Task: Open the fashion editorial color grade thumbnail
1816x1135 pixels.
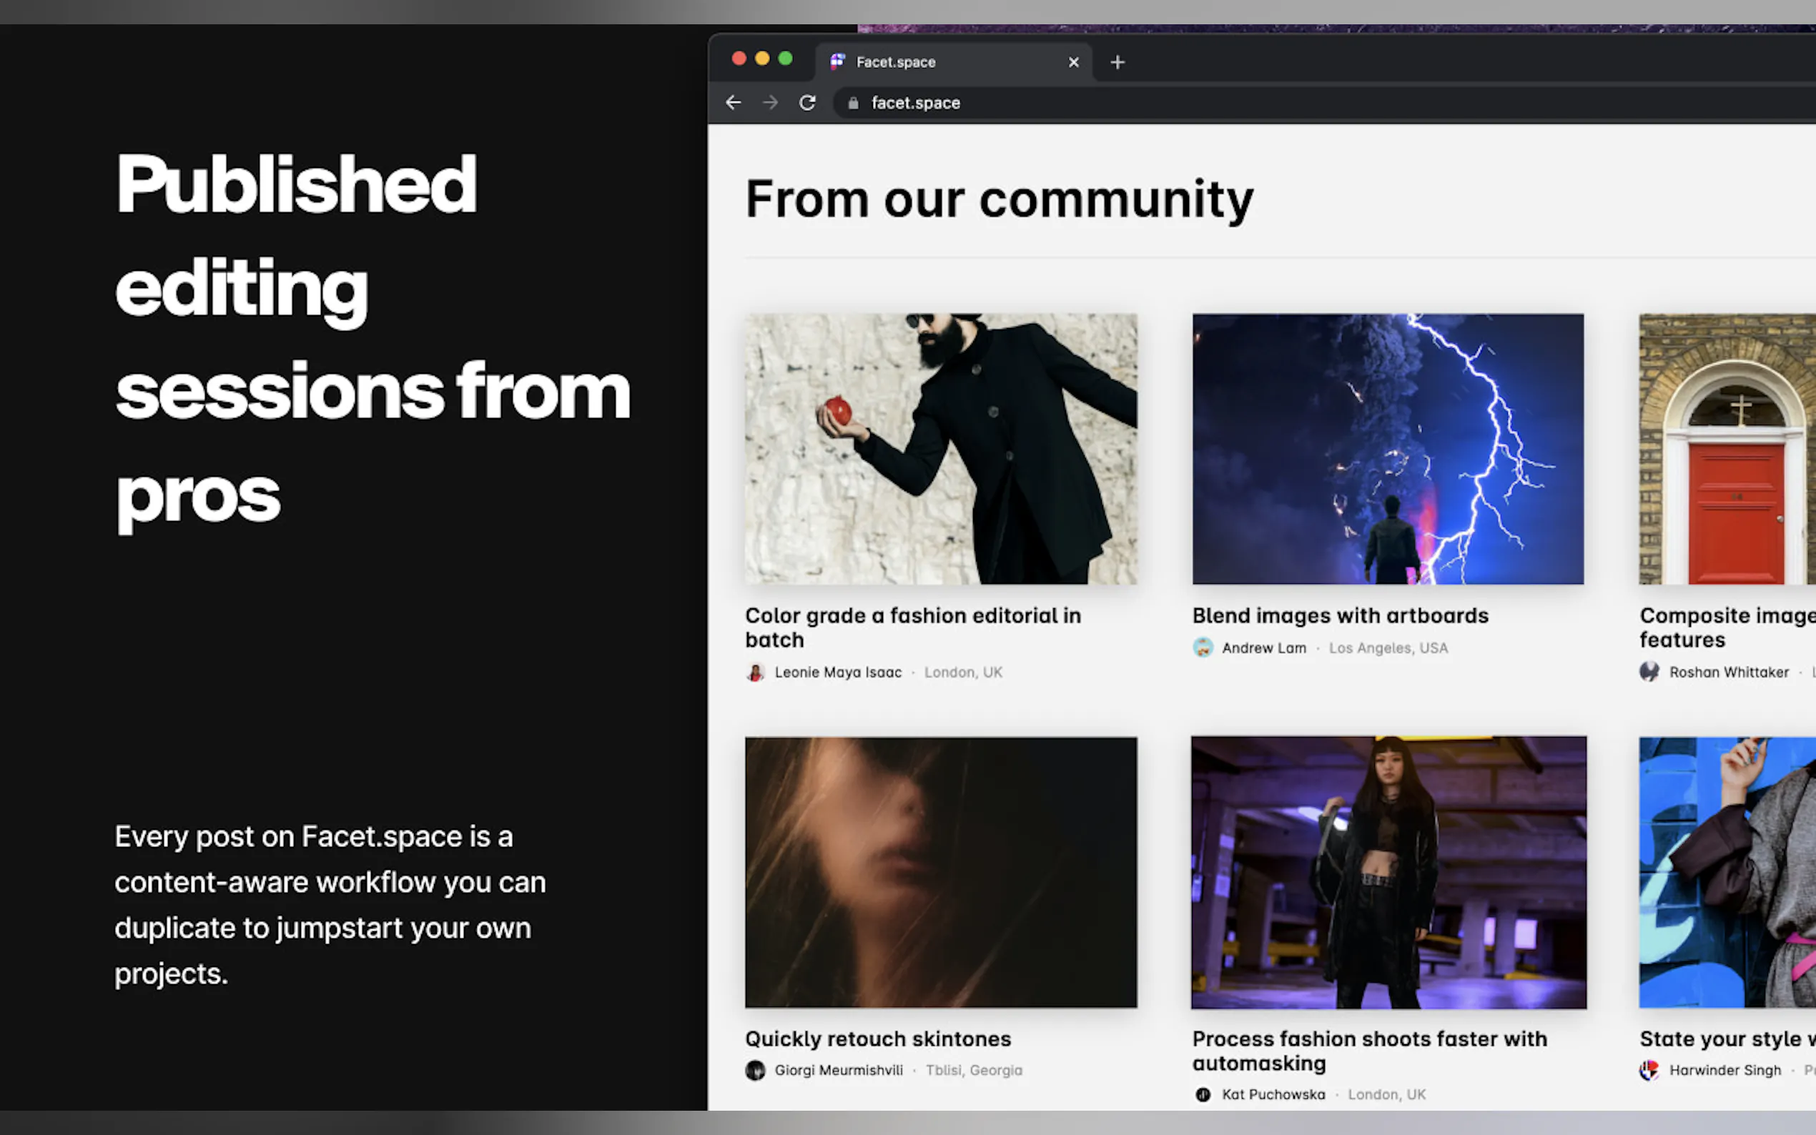Action: (x=941, y=449)
